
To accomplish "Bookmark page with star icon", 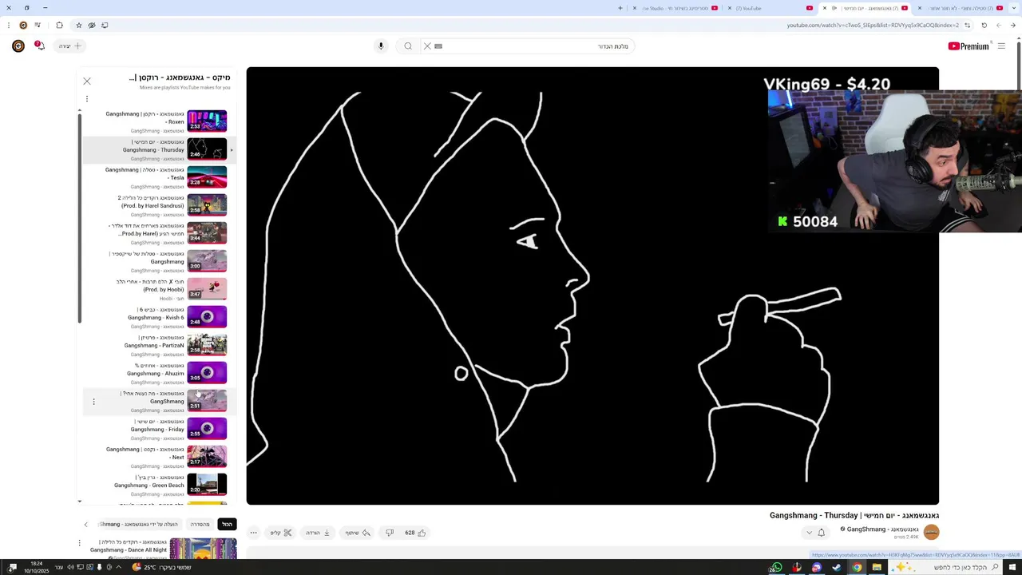I will point(78,25).
